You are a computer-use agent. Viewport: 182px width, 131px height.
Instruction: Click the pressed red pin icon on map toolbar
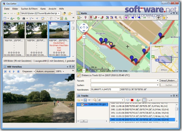point(91,18)
